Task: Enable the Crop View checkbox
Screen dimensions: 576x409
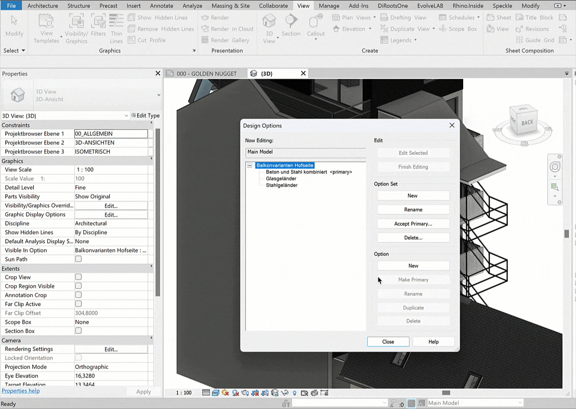Action: 78,278
